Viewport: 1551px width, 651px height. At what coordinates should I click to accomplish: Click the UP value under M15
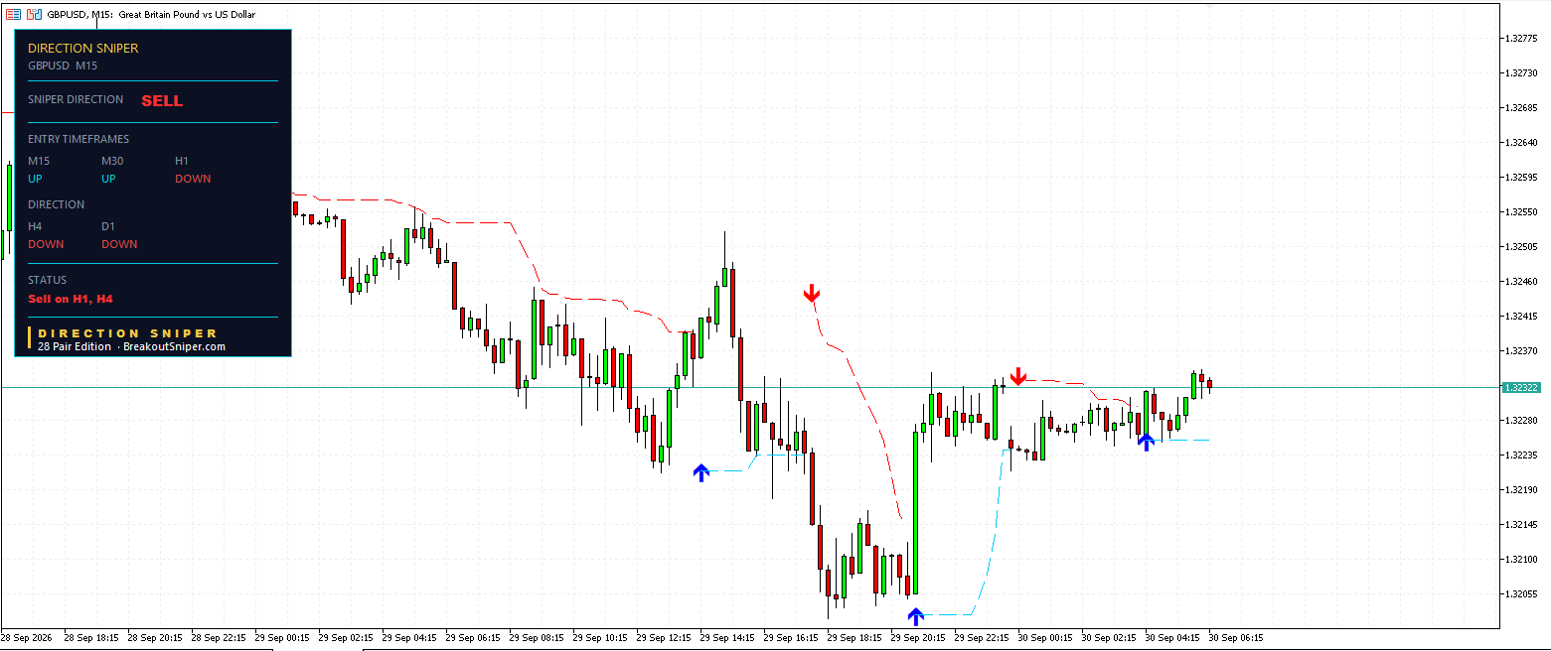pos(35,179)
